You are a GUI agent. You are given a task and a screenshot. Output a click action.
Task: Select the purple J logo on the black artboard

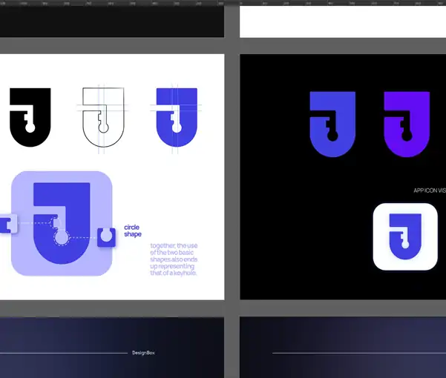click(x=407, y=124)
